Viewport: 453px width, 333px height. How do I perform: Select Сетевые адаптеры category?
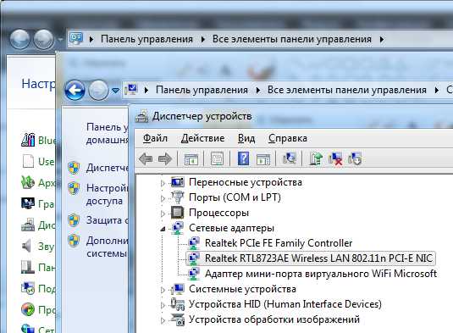(x=231, y=228)
